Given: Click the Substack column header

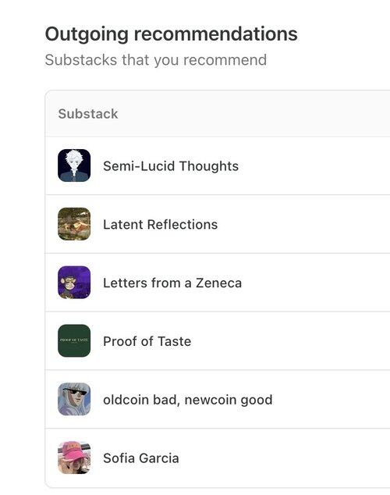Looking at the screenshot, I should coord(88,114).
